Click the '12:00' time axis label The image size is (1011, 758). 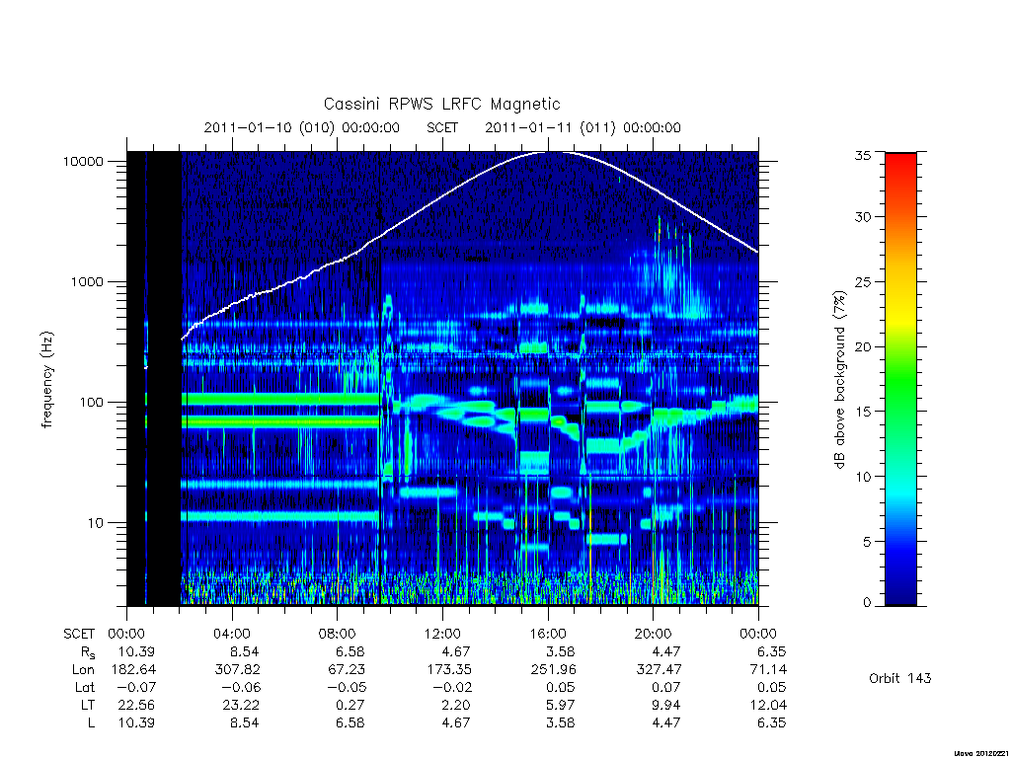[x=443, y=635]
